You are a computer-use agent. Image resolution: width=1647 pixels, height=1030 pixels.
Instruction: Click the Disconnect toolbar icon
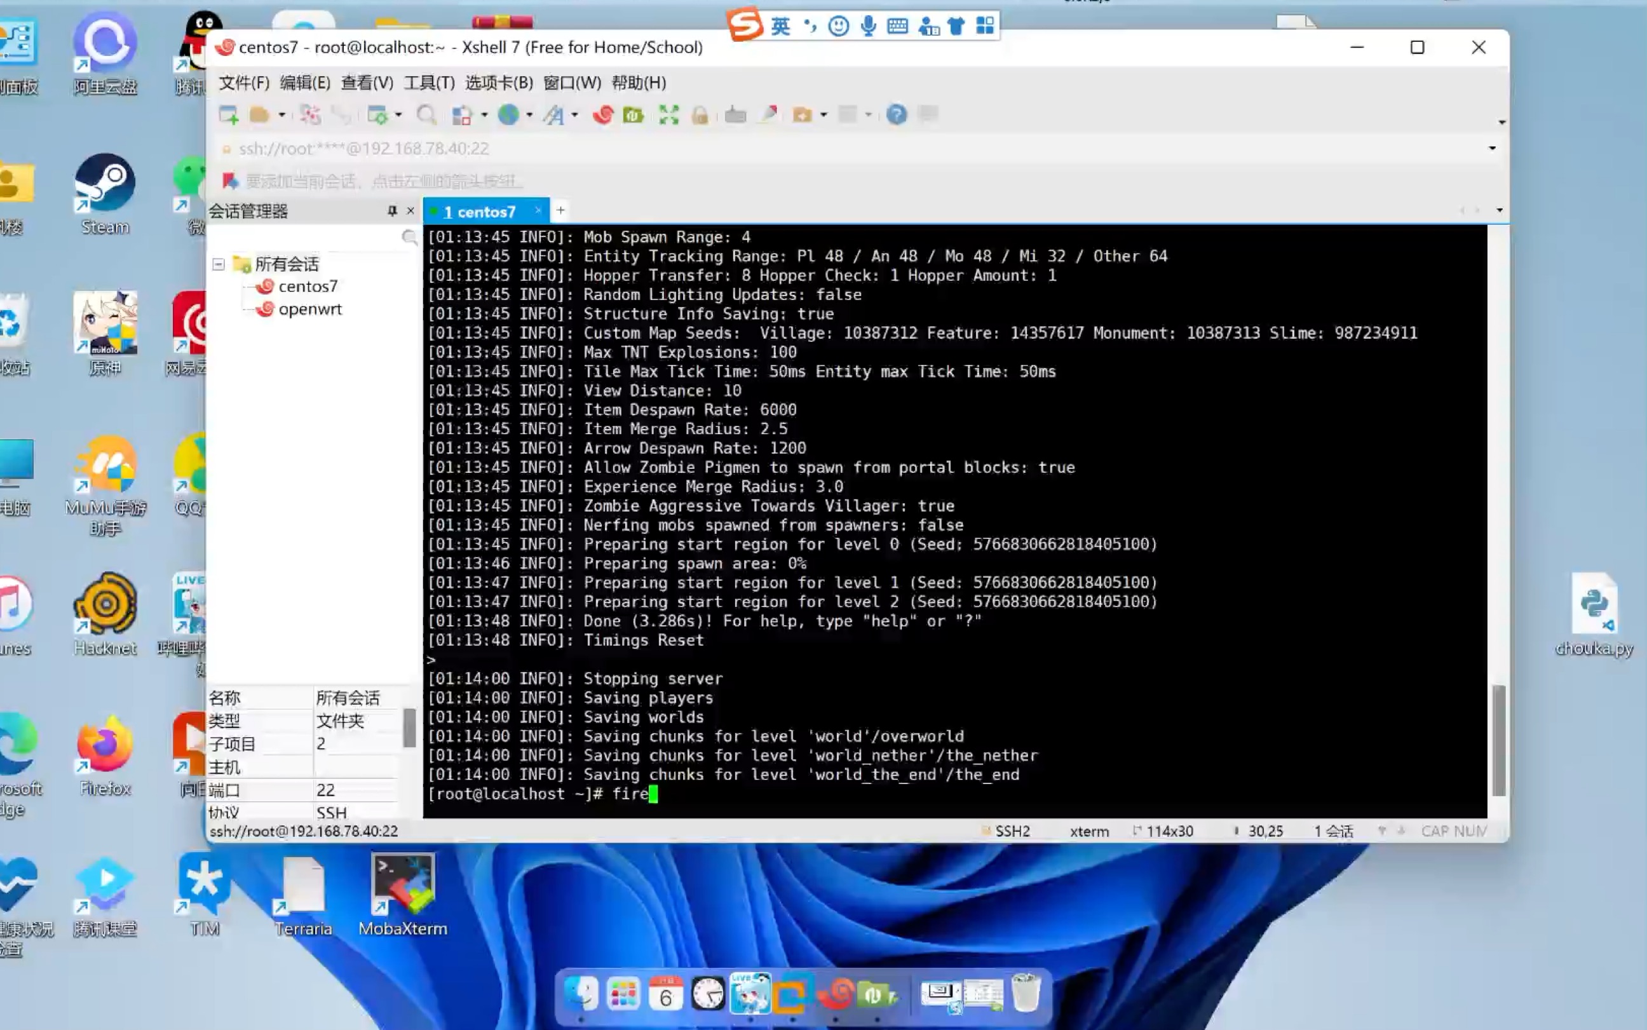[x=310, y=115]
